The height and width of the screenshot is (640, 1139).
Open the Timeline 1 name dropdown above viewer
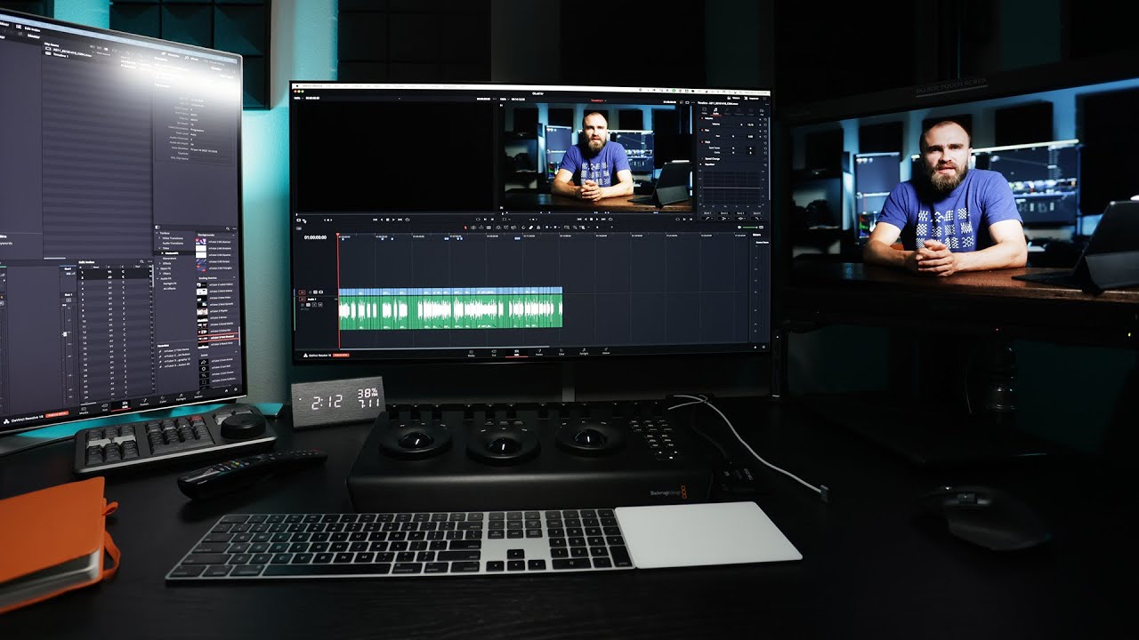[599, 100]
